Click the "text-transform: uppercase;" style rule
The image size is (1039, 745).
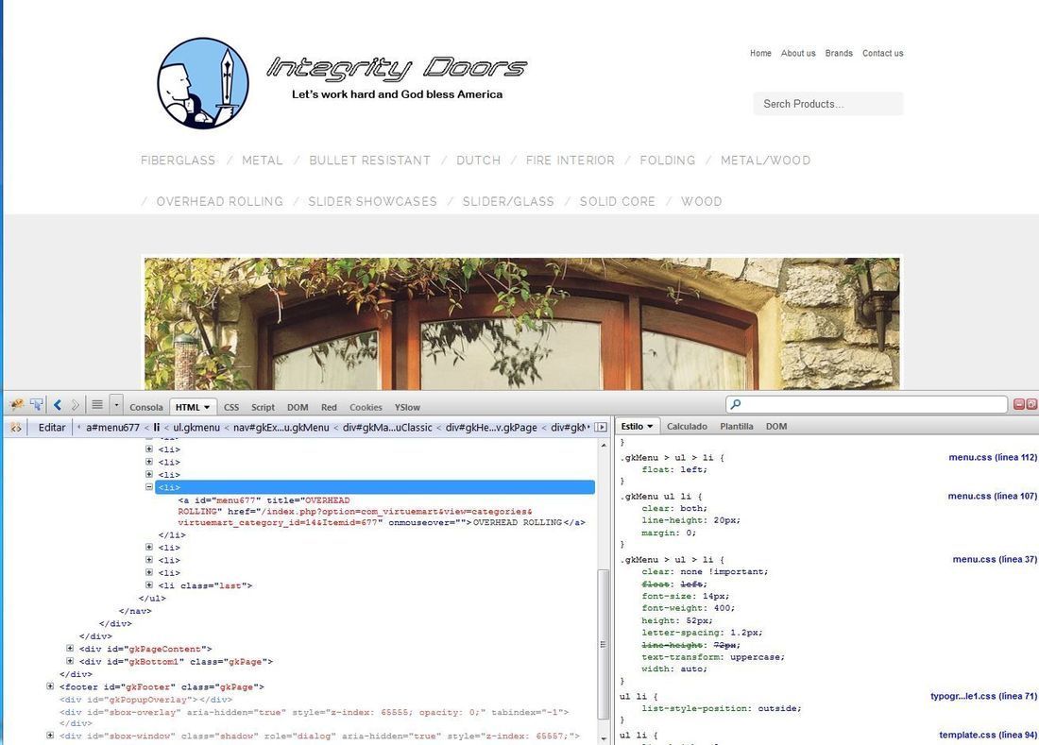(713, 657)
